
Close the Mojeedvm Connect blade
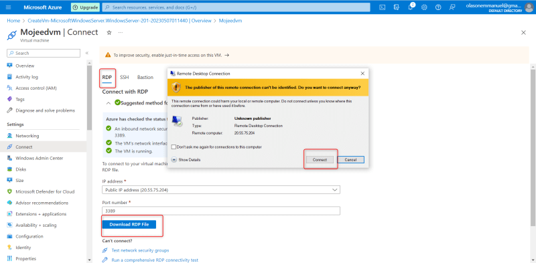[523, 32]
